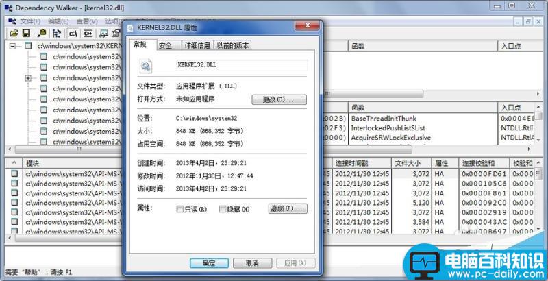Click the upper function list horizontal scrollbar thumb
Viewport: 548px width, 281px height.
click(373, 94)
